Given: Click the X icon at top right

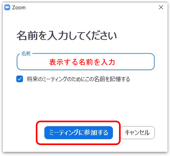Looking at the screenshot, I should [x=161, y=7].
